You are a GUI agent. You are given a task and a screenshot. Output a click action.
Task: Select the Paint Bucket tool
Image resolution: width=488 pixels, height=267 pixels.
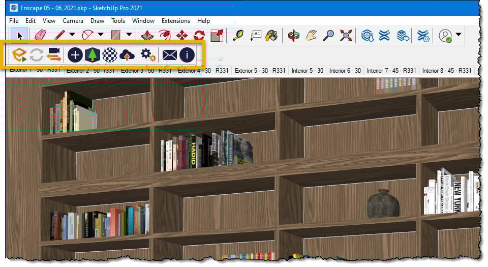[x=271, y=36]
